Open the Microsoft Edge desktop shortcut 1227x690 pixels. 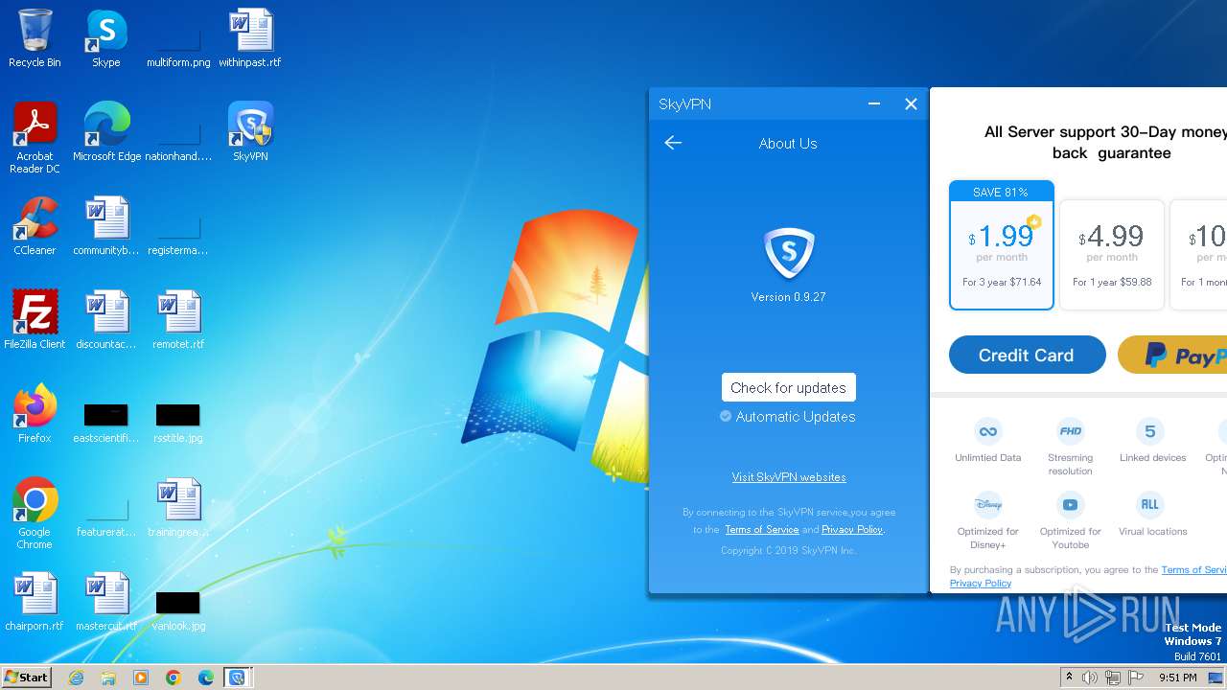pos(106,132)
